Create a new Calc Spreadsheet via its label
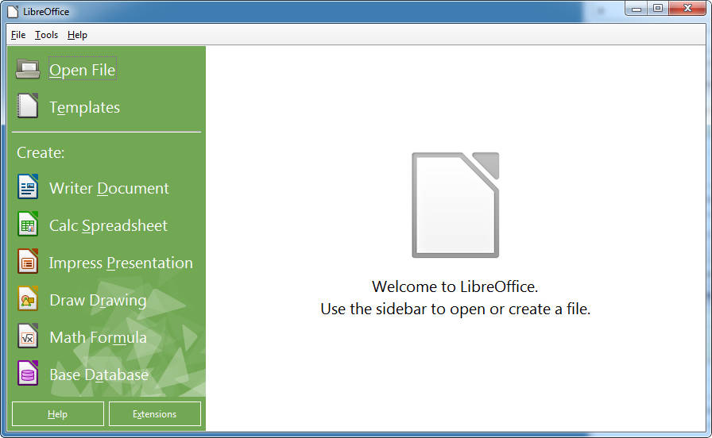Screen dimensions: 712x438 (x=108, y=226)
